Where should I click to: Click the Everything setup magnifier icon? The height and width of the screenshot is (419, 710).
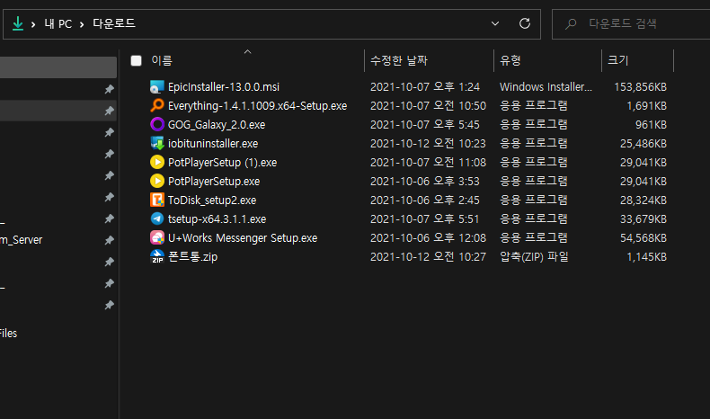click(x=156, y=105)
